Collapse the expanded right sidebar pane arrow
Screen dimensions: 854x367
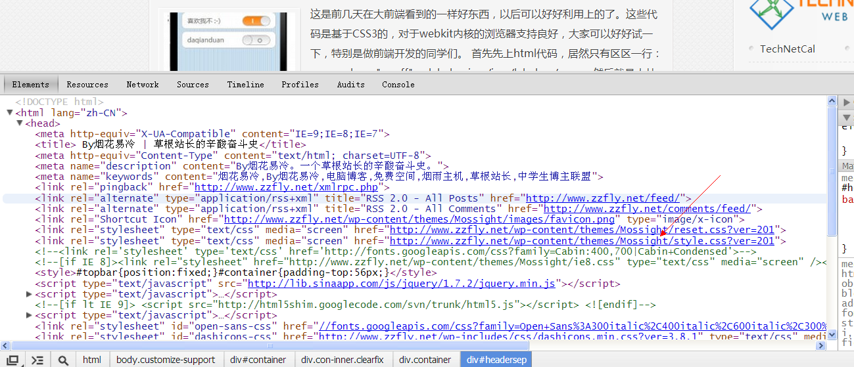(x=847, y=118)
